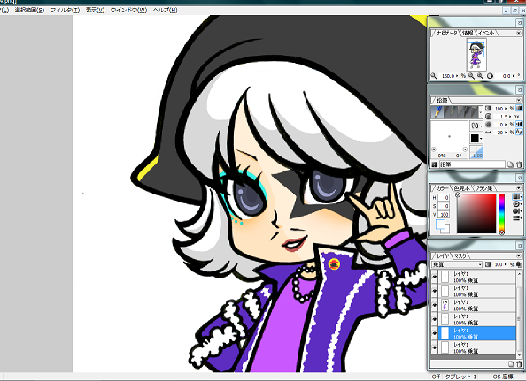Create a new layer in the レイヤ panel

511,363
